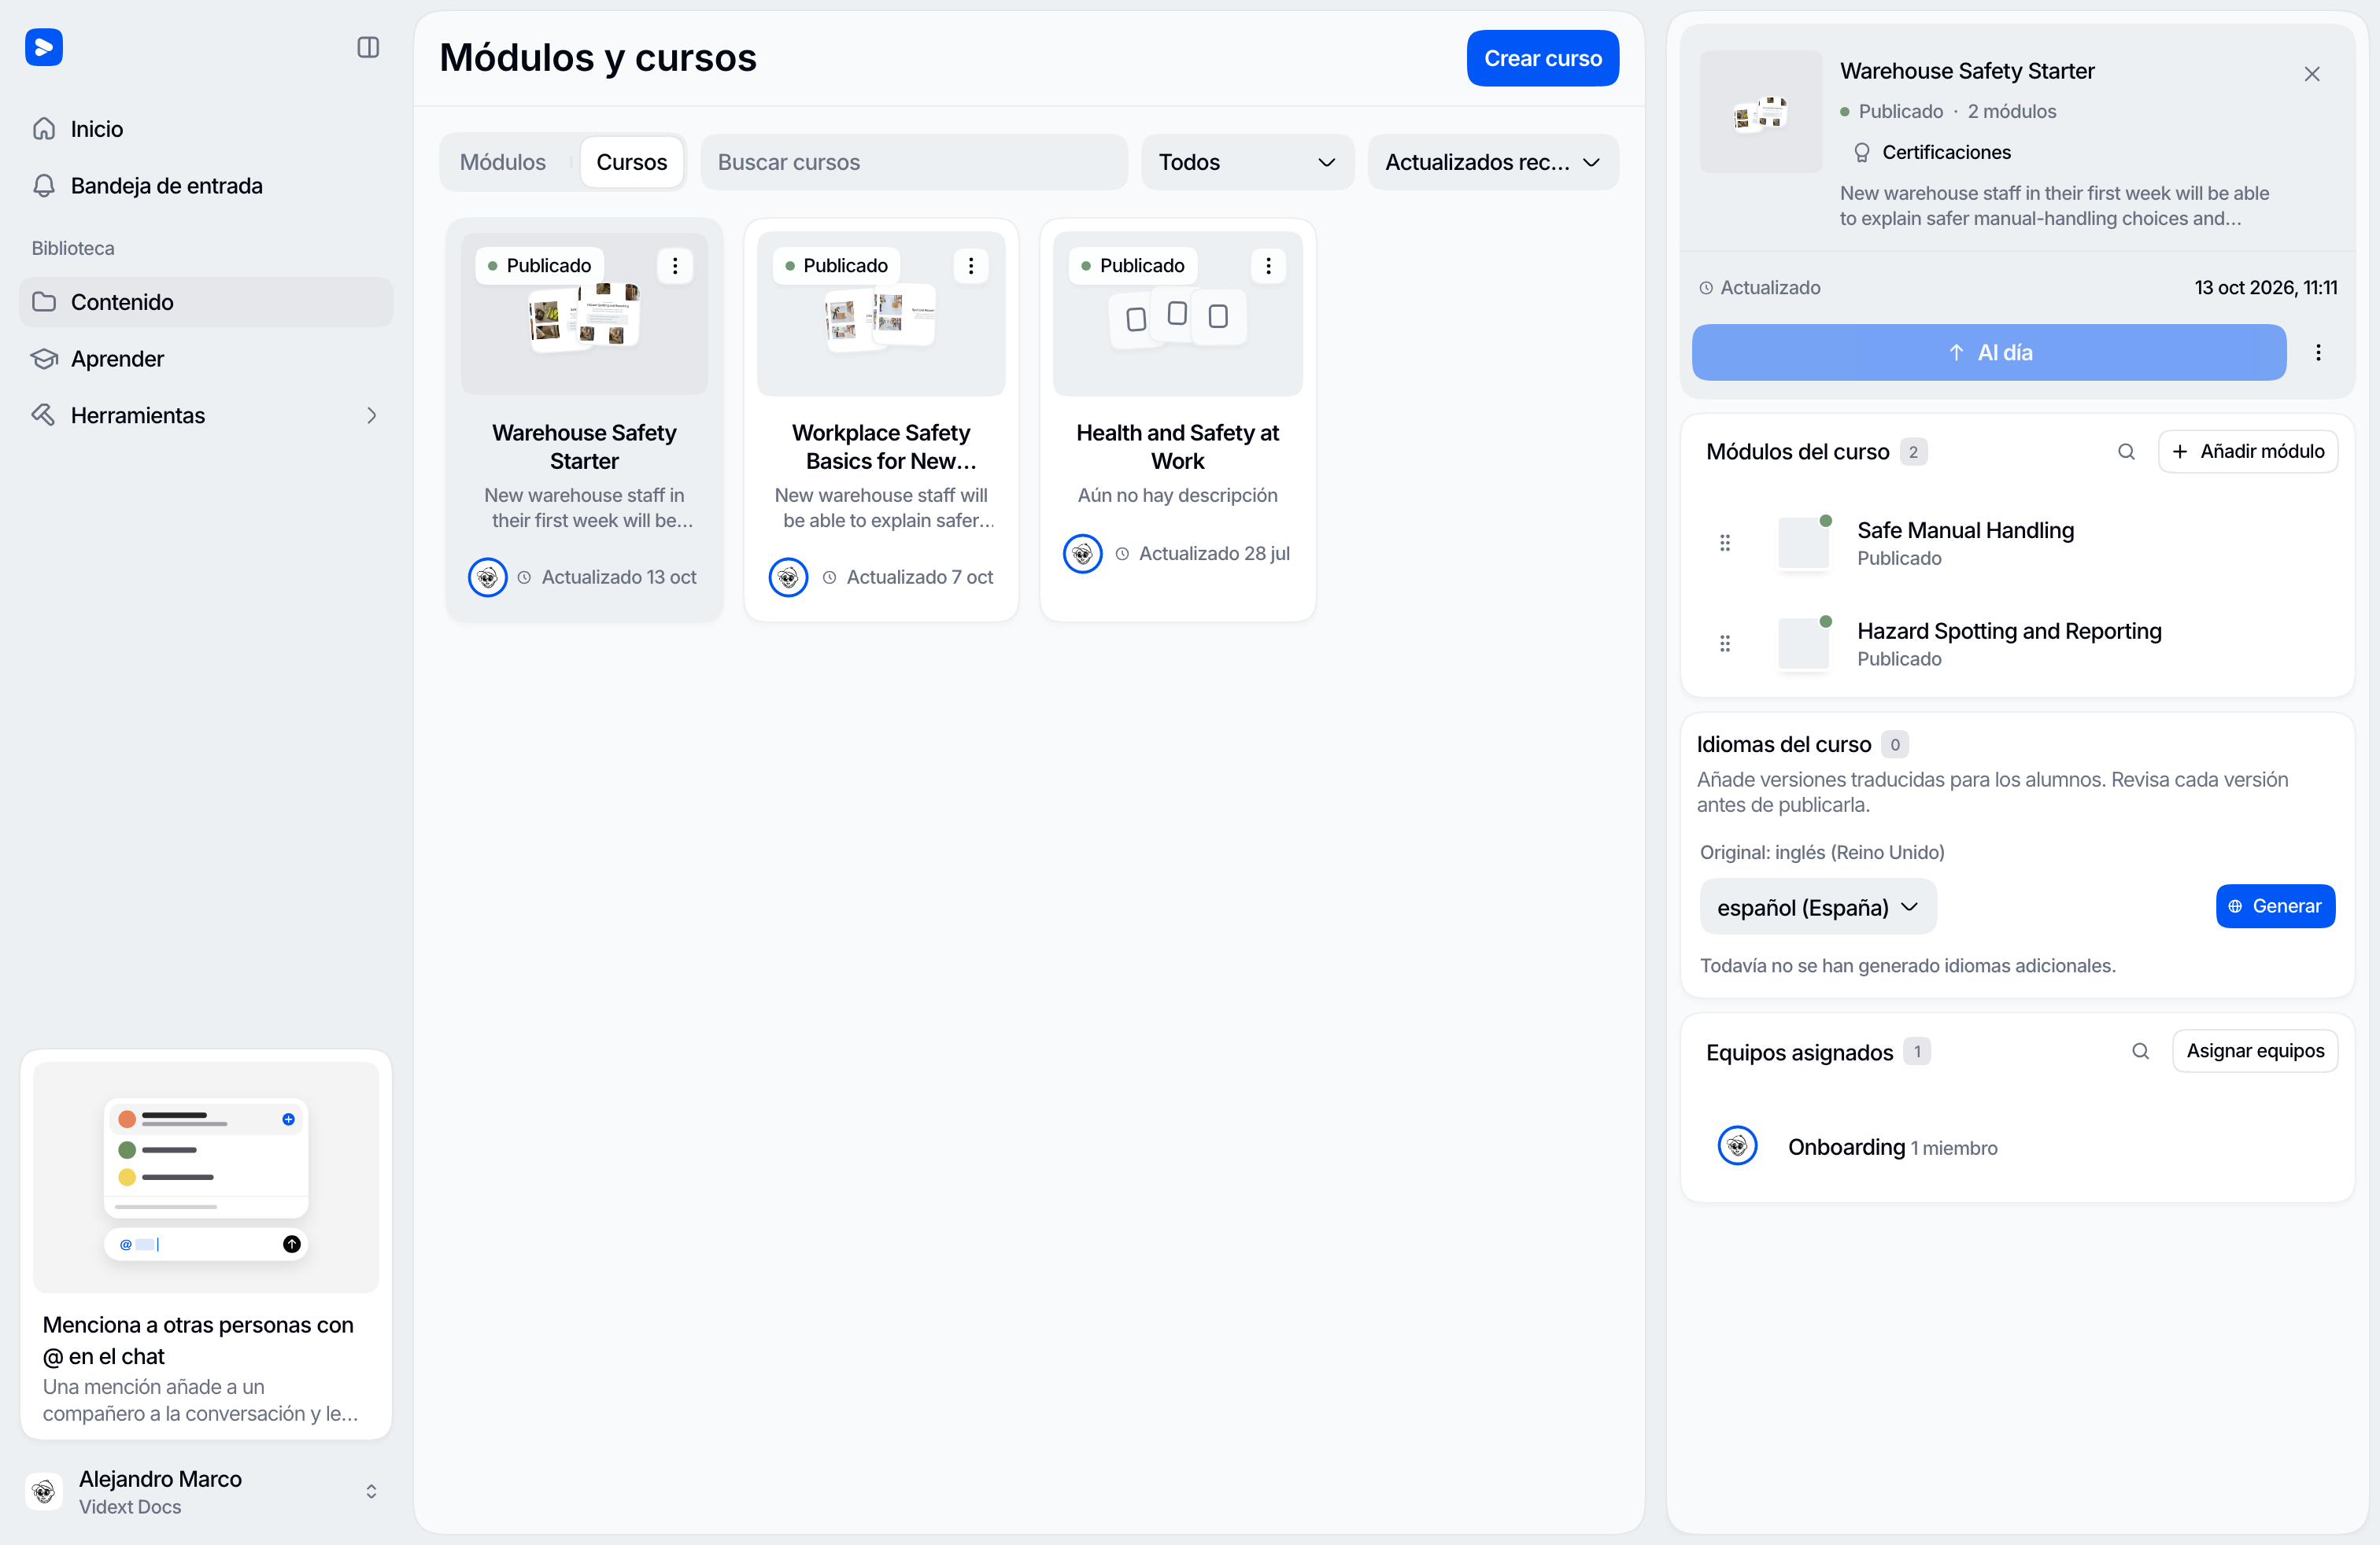Click the Crear curso button
The image size is (2380, 1545).
coord(1542,58)
